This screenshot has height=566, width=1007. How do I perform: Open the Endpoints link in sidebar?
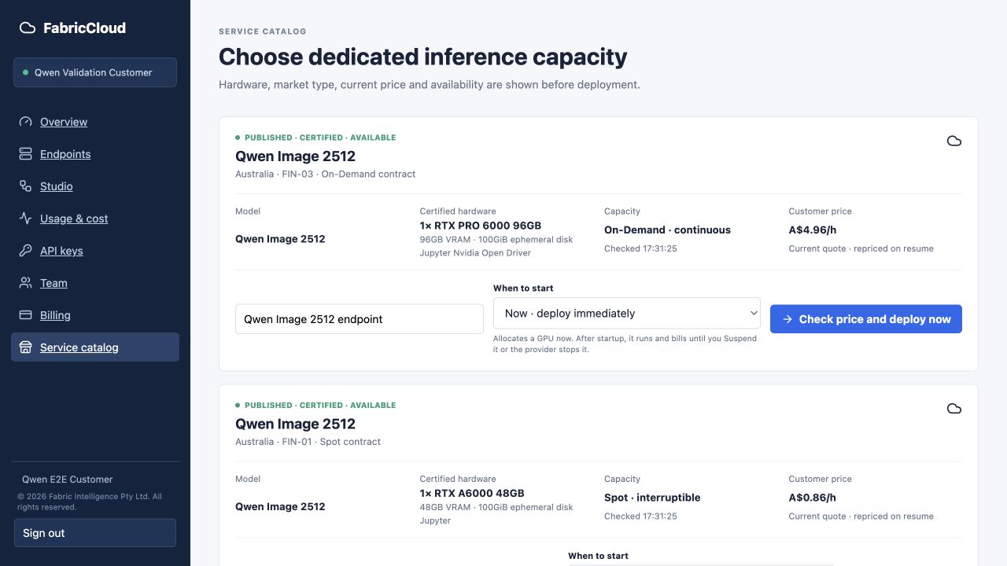tap(65, 154)
